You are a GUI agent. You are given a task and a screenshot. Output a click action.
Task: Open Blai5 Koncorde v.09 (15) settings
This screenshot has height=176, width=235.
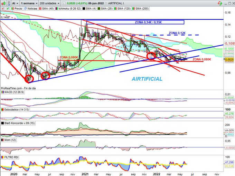pos(18,123)
